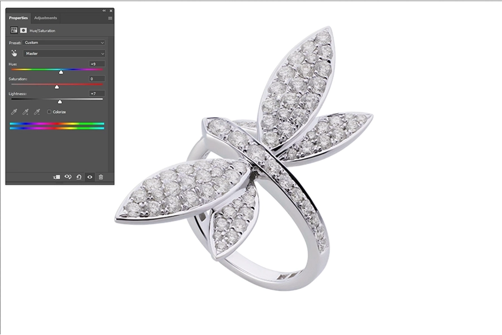This screenshot has height=335, width=502.
Task: Toggle layer visibility eye icon
Action: (x=90, y=176)
